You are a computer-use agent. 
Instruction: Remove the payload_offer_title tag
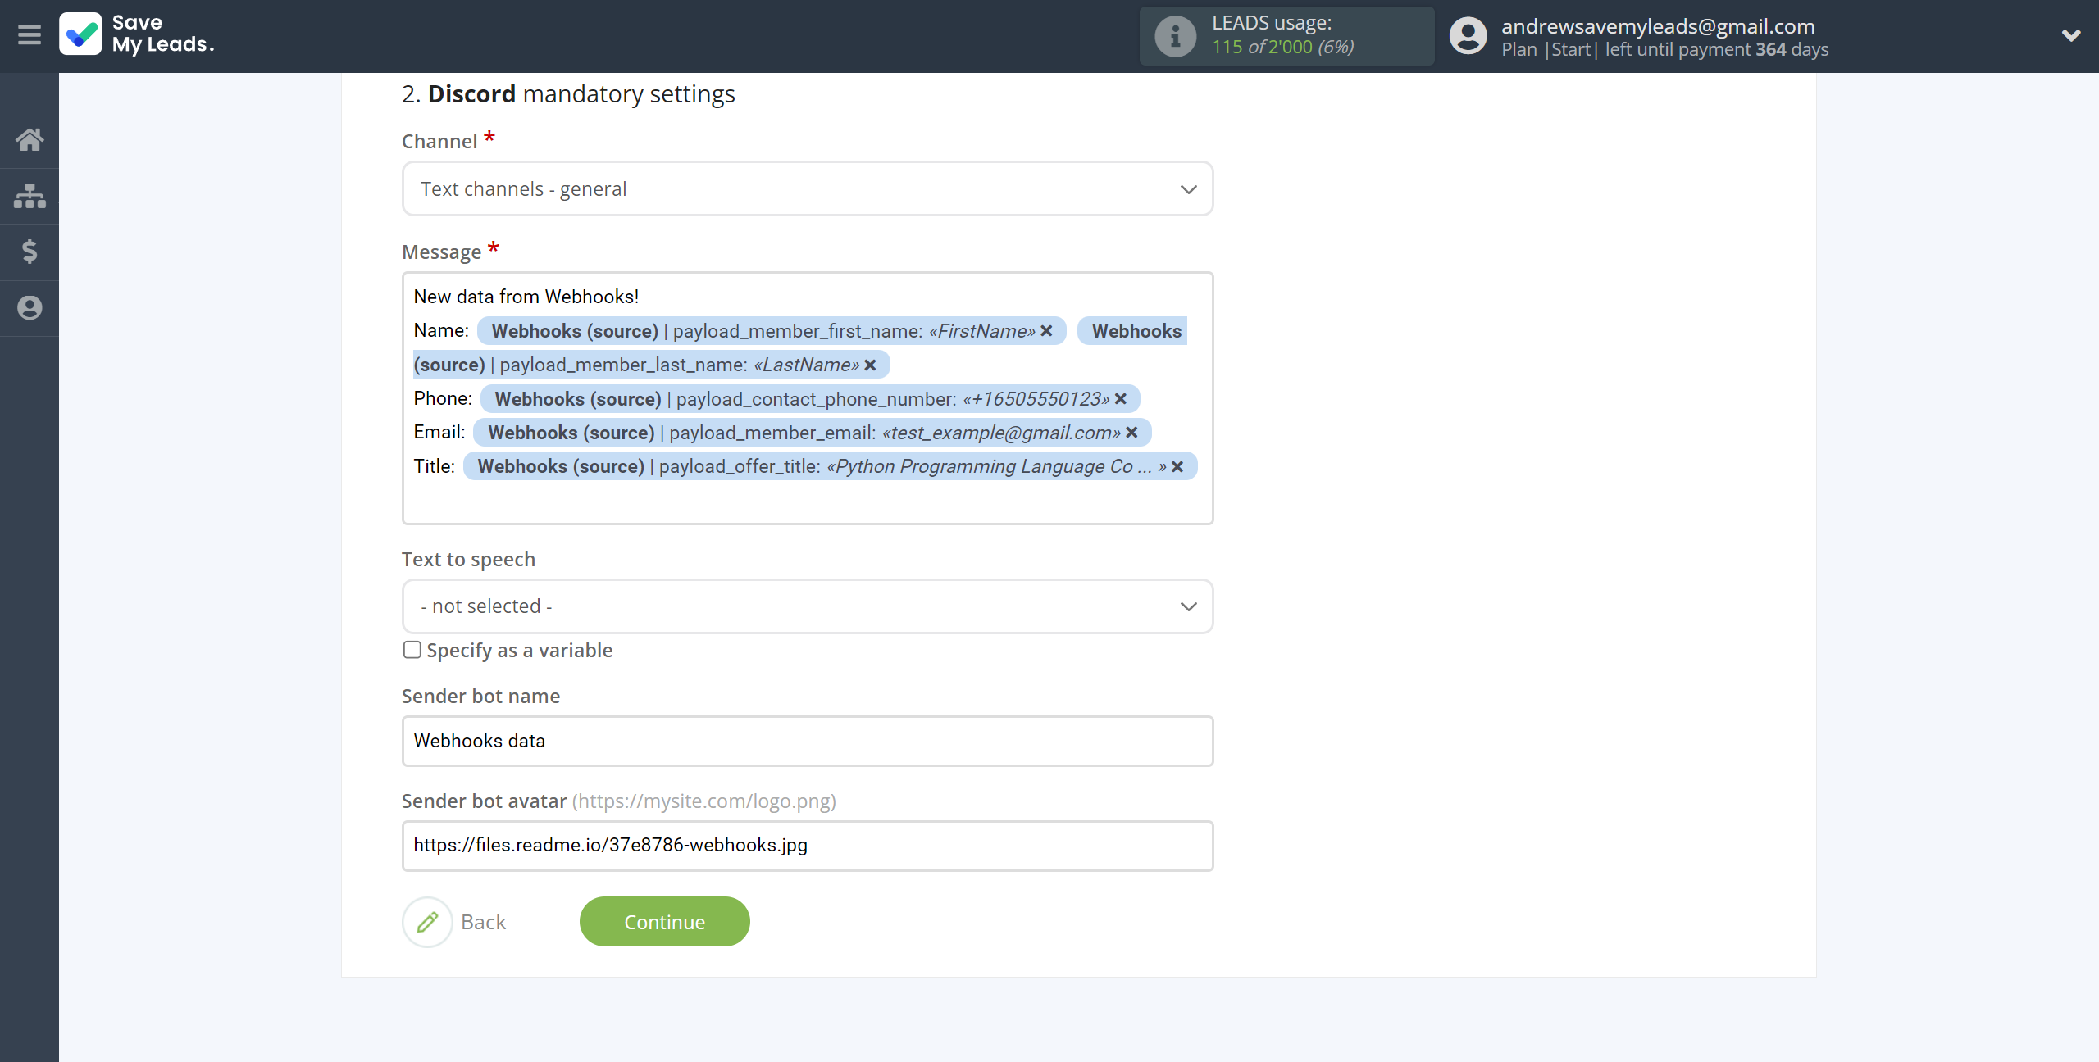tap(1177, 466)
